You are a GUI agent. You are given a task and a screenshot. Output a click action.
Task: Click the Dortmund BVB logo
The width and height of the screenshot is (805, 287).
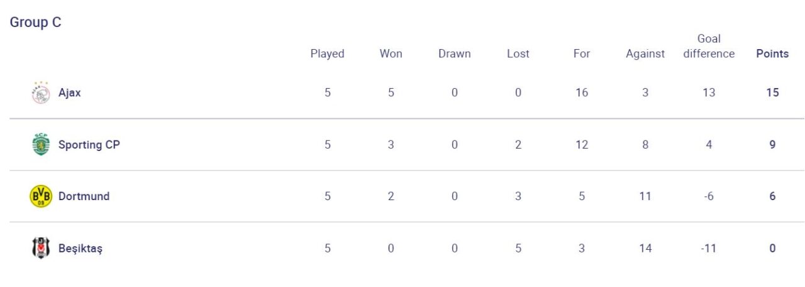(x=41, y=196)
